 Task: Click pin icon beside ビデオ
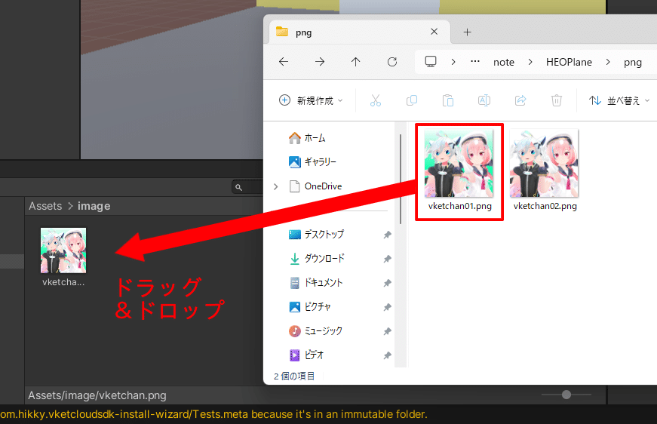point(387,356)
